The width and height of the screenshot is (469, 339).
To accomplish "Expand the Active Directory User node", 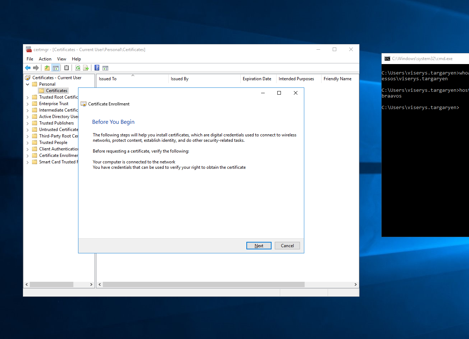I will tap(28, 117).
